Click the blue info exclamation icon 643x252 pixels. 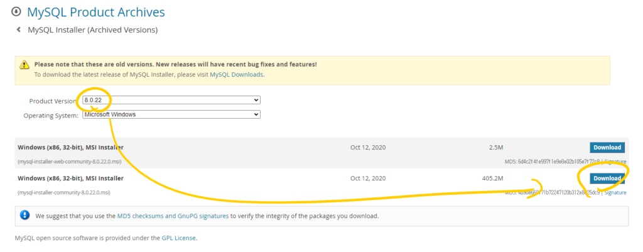pos(25,215)
